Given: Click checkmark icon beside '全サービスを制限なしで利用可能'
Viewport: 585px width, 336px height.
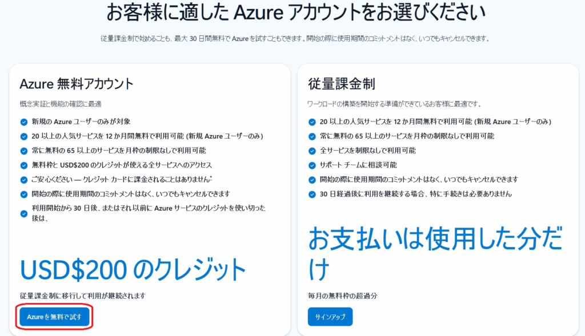Looking at the screenshot, I should 312,151.
